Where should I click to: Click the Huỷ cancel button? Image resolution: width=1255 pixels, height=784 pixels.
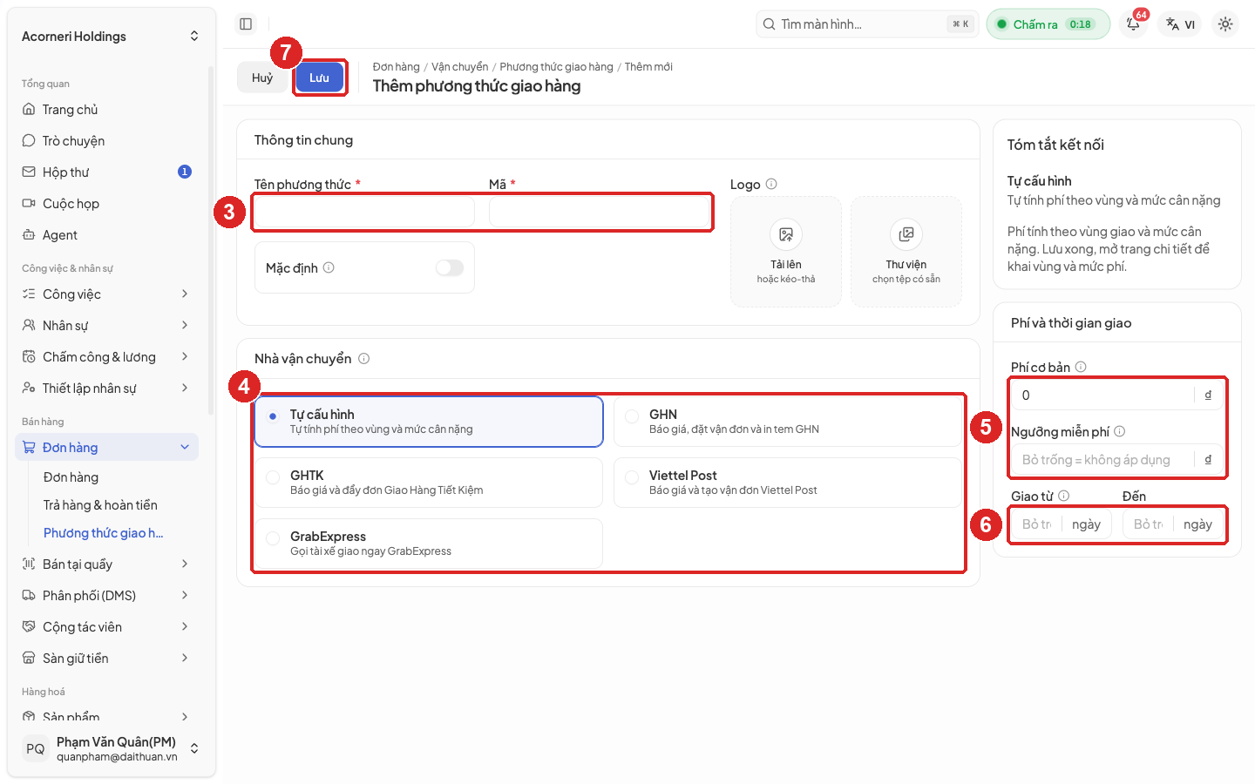[262, 78]
